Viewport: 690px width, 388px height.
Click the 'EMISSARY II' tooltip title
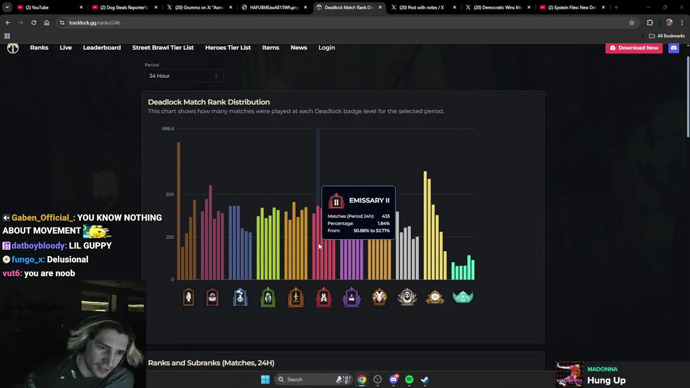click(x=369, y=200)
